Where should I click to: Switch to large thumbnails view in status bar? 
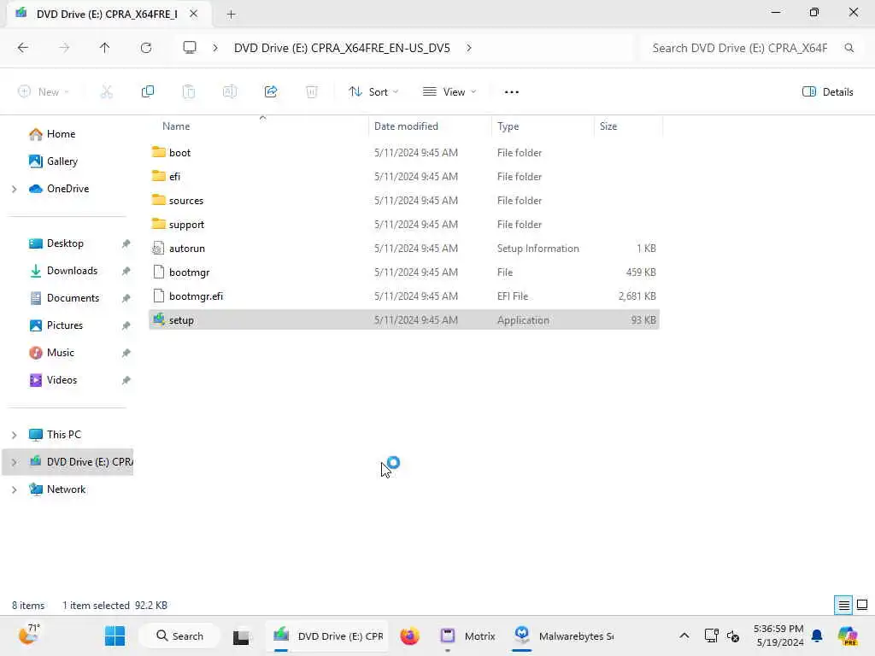tap(862, 605)
